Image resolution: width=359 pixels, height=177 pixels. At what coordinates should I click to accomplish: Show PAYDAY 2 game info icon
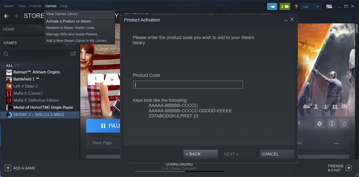[x=331, y=123]
